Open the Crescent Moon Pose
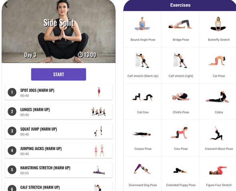The height and width of the screenshot is (191, 236). (218, 138)
